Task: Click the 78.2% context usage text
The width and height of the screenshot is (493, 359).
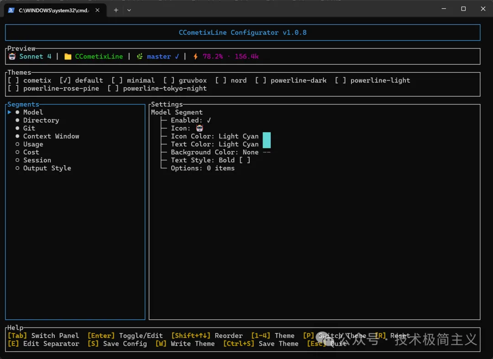Action: coord(213,57)
